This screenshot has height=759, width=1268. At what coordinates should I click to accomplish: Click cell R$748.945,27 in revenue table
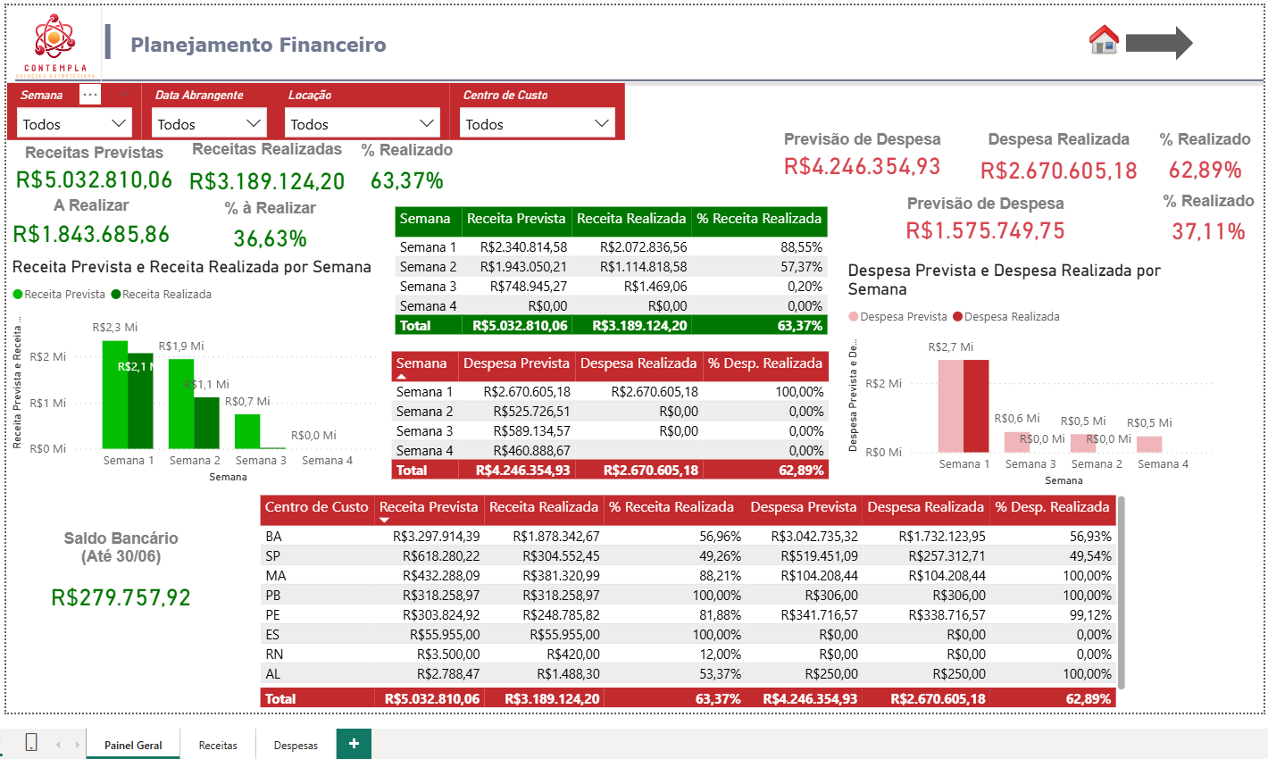point(529,287)
